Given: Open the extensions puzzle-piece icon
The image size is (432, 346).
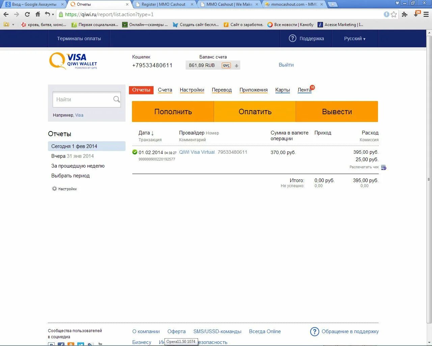Looking at the screenshot, I should pos(405,15).
